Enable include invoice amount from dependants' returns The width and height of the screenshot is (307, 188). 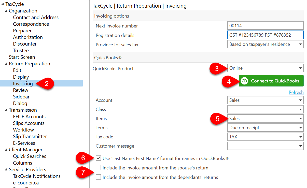(x=98, y=177)
